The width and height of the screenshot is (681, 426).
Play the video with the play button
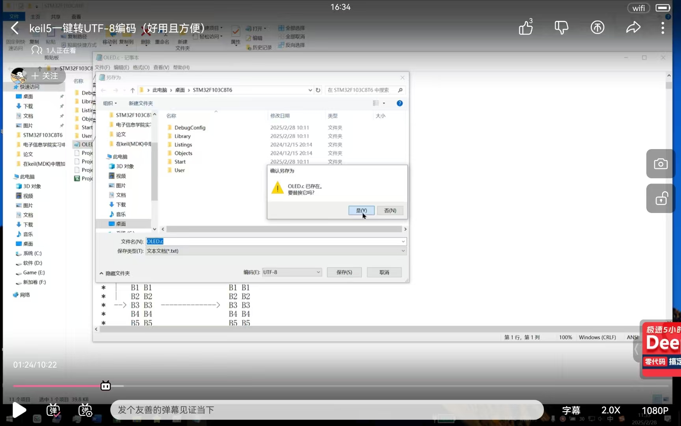pyautogui.click(x=19, y=410)
